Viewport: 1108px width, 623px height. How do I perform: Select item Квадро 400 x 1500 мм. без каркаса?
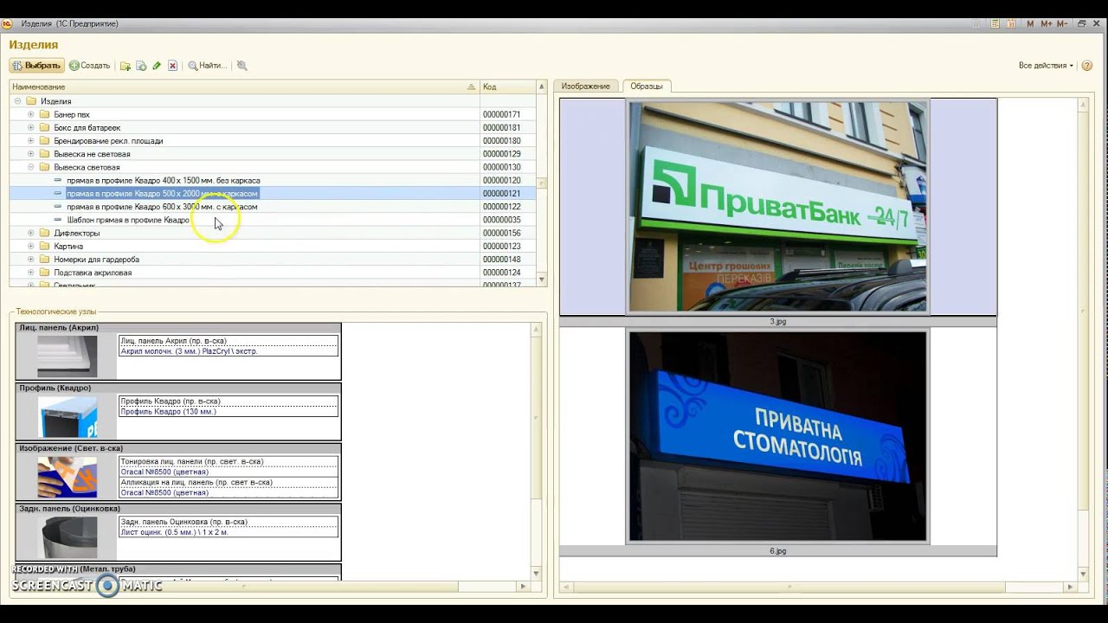click(x=163, y=180)
